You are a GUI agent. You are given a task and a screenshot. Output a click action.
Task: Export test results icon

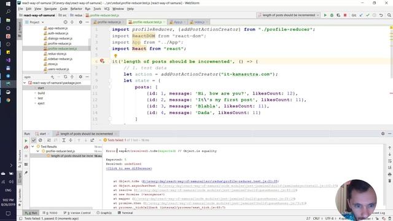tap(92, 141)
